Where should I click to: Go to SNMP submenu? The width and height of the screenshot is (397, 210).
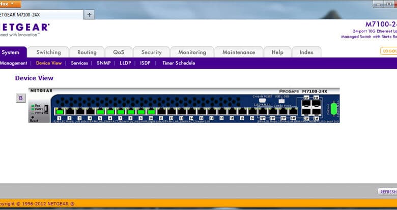point(103,63)
